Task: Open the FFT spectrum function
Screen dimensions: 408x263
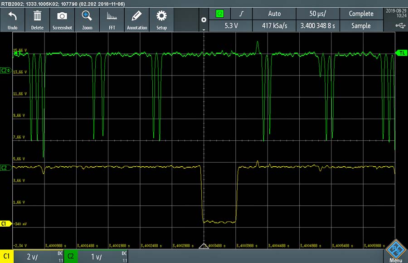Action: [x=112, y=16]
